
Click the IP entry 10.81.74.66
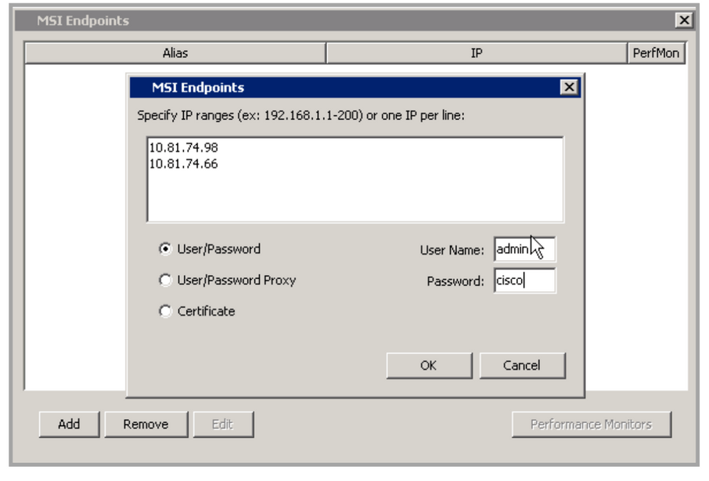(184, 164)
